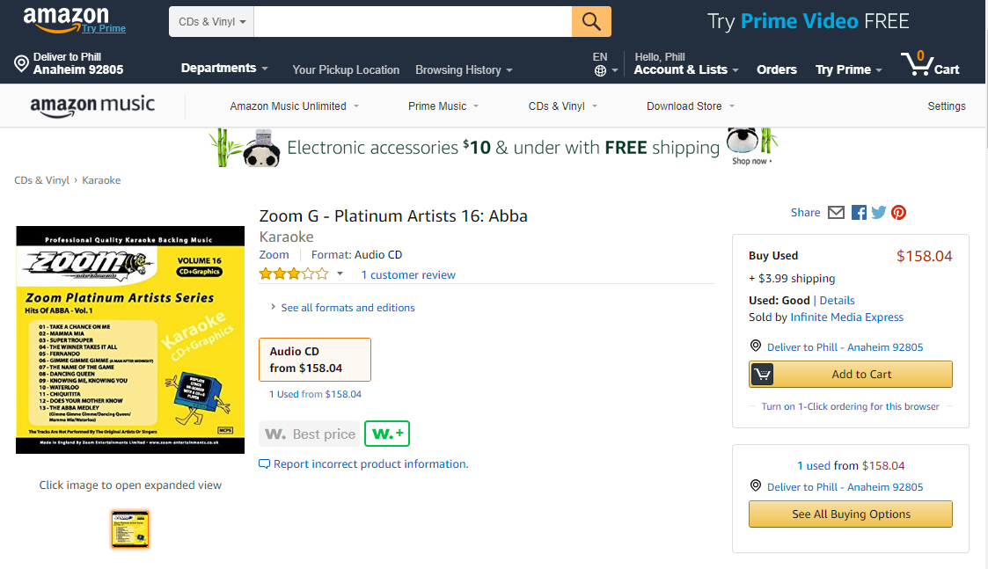Click See All Buying Options button
The image size is (988, 569).
coord(850,514)
